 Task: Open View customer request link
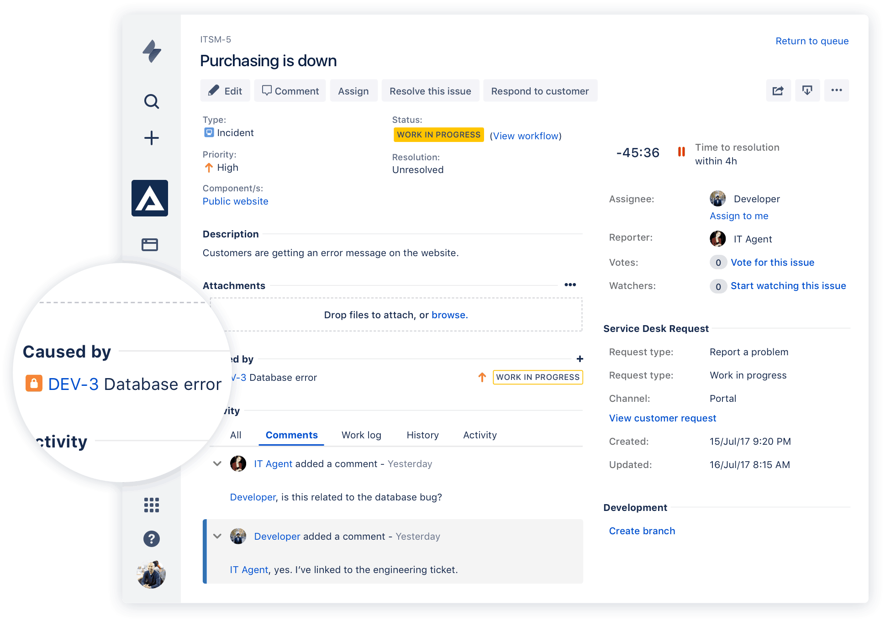(663, 418)
